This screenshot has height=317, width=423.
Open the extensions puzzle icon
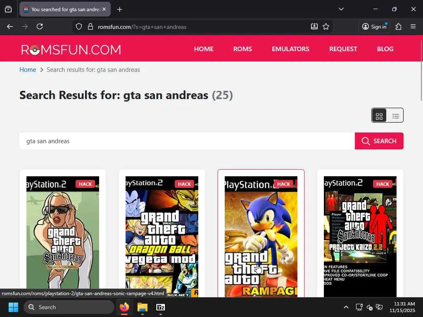pyautogui.click(x=399, y=26)
